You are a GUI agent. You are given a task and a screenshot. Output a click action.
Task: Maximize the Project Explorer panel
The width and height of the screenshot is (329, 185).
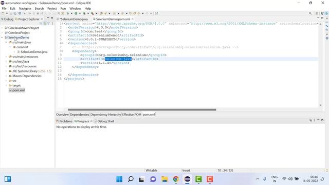pyautogui.click(x=52, y=18)
